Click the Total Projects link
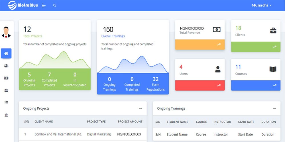This screenshot has height=142, width=285. [x=32, y=36]
